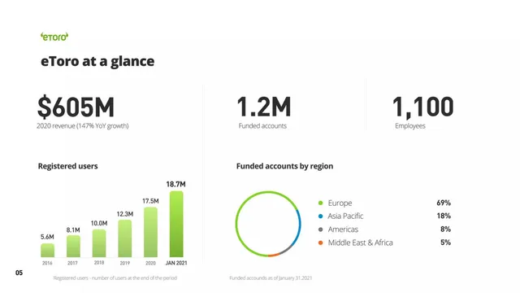Screen dimensions: 520x293
Task: Click the 'Funded accounts by region' title
Action: click(x=284, y=166)
